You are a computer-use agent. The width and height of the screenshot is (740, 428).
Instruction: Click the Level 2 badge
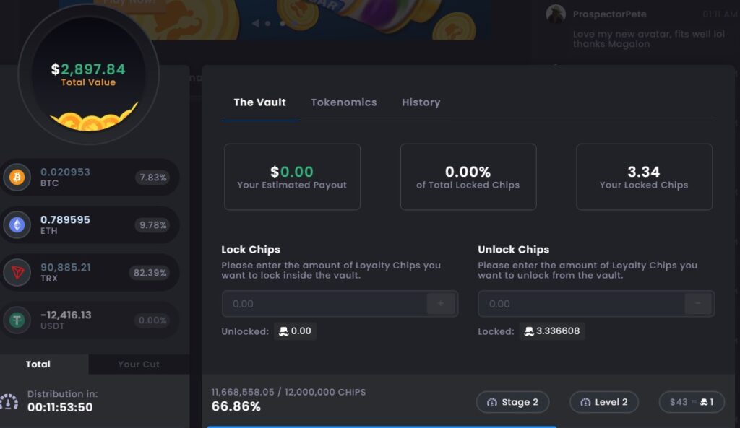pos(604,402)
